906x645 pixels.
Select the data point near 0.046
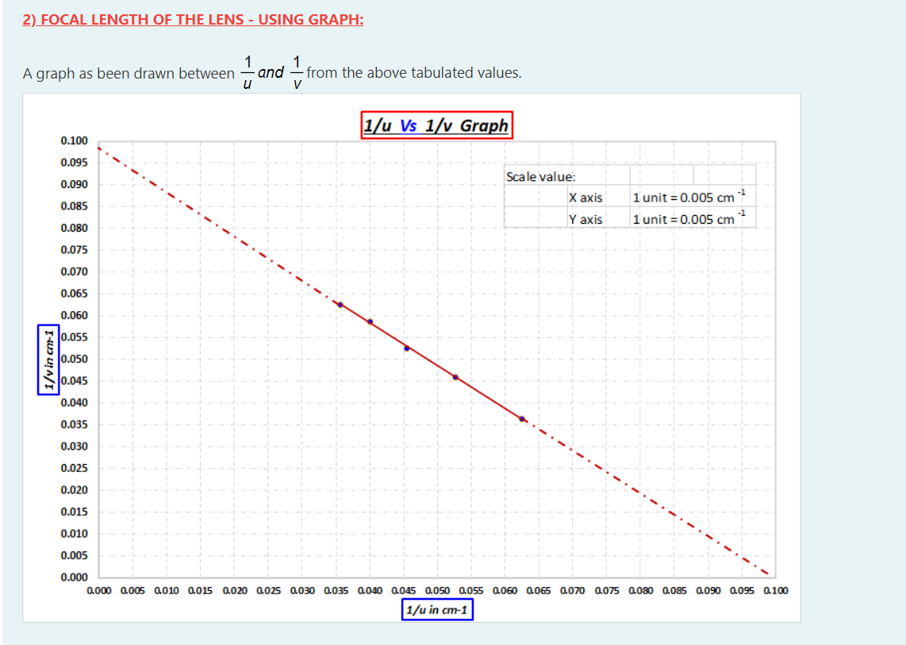[455, 378]
